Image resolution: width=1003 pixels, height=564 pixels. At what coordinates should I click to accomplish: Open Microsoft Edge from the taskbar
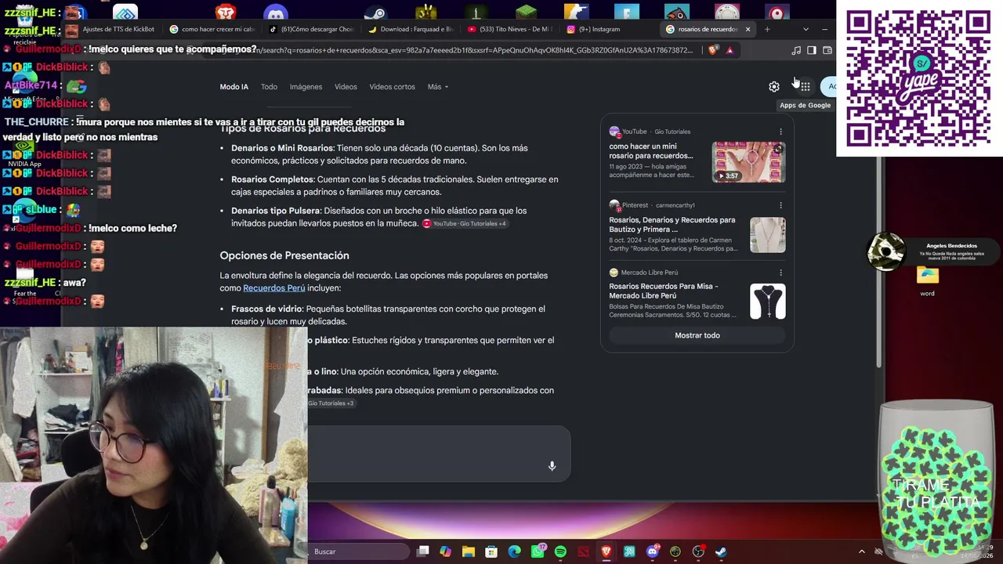click(x=514, y=551)
